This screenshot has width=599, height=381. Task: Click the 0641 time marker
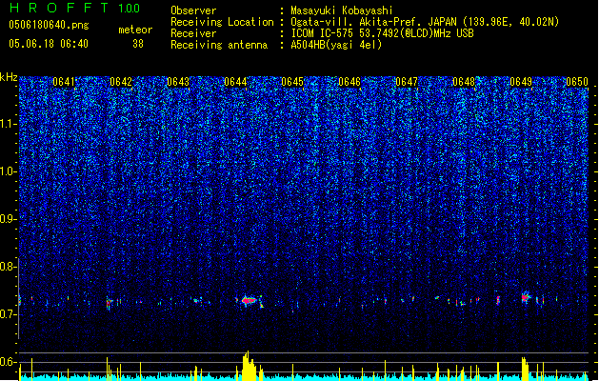[x=64, y=82]
